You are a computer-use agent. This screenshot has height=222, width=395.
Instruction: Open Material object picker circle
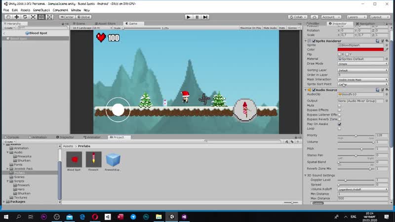click(x=387, y=59)
